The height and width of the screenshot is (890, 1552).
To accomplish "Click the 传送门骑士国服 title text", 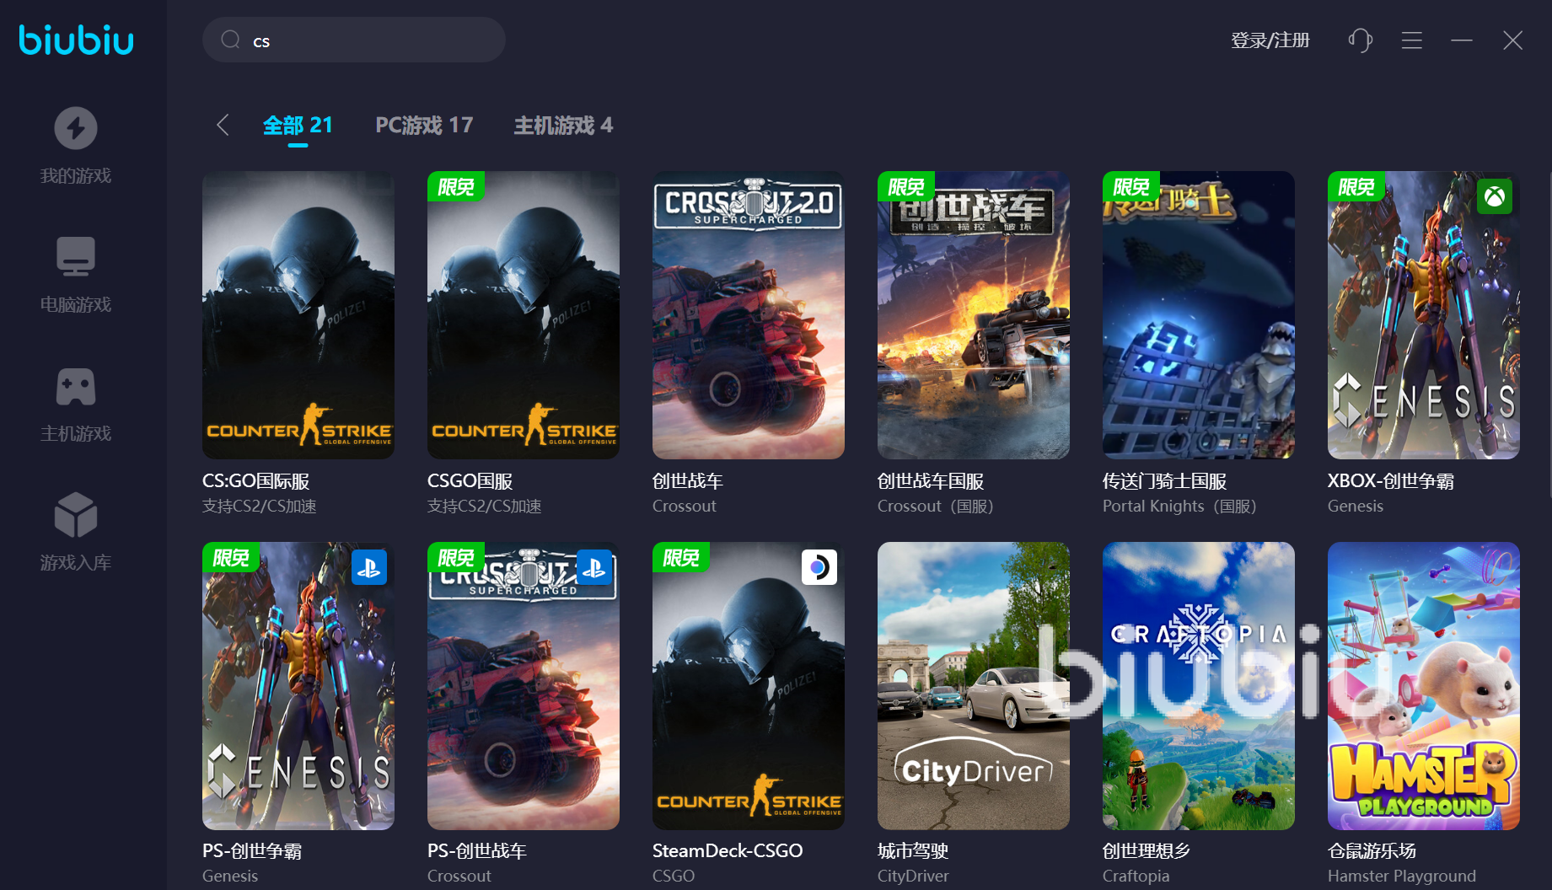I will point(1164,481).
